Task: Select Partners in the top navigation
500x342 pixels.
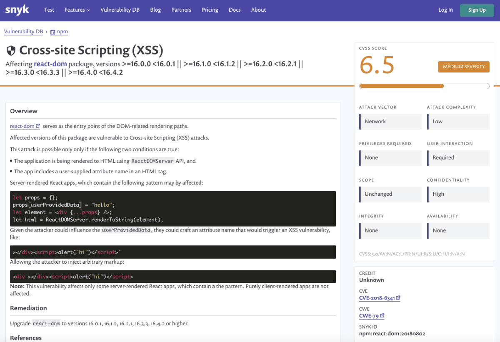Action: tap(181, 10)
